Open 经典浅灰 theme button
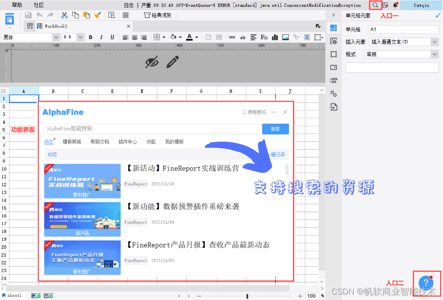Screen dimensions: 443x300 [x=158, y=15]
